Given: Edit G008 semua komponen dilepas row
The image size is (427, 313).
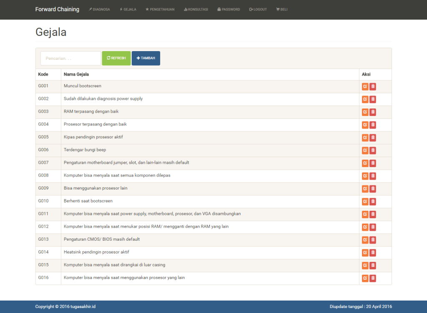Looking at the screenshot, I should (365, 176).
